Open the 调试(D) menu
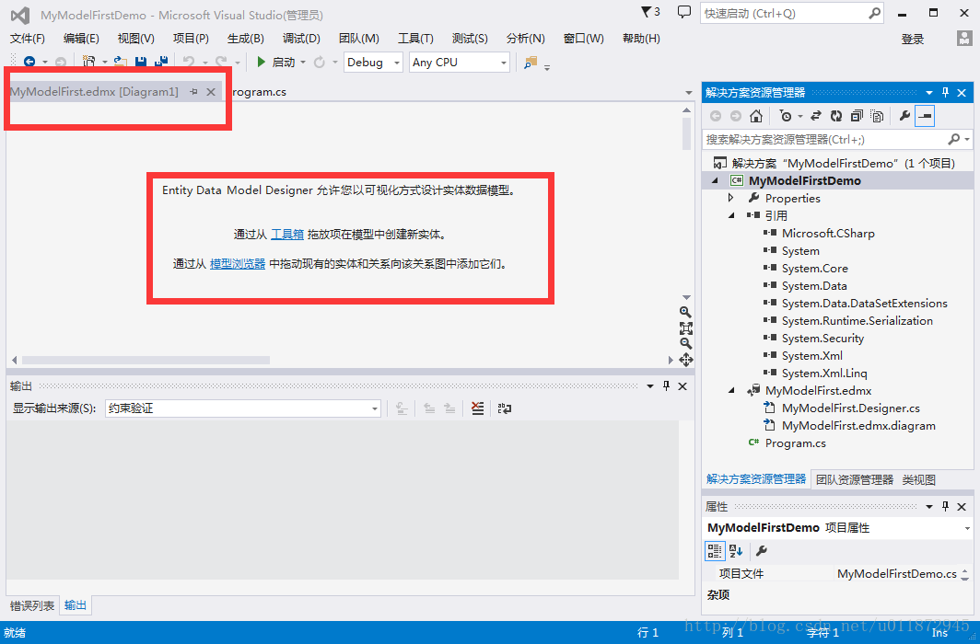Image resolution: width=980 pixels, height=644 pixels. [300, 38]
